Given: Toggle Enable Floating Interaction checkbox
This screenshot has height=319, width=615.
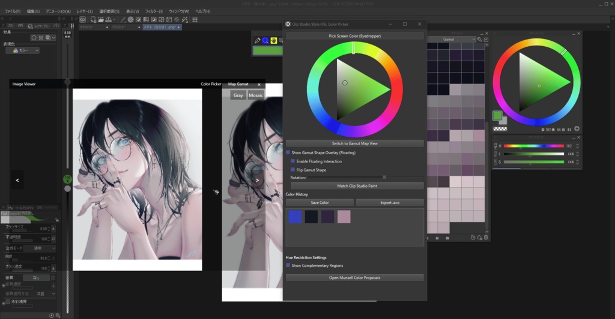Looking at the screenshot, I should (x=292, y=161).
